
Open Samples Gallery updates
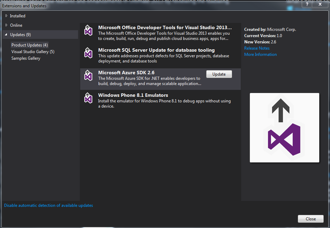click(26, 58)
